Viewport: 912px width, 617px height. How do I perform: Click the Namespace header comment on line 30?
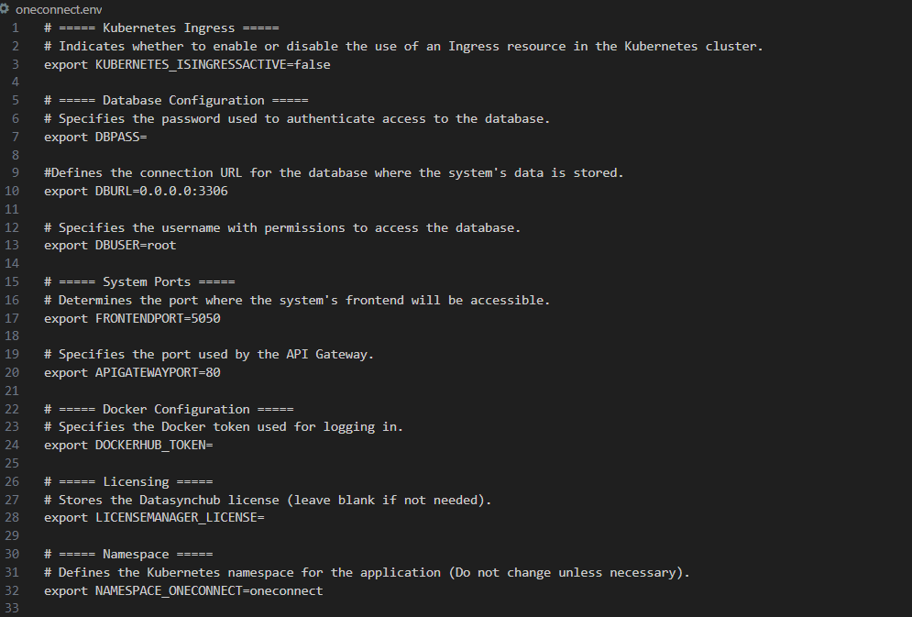click(128, 554)
